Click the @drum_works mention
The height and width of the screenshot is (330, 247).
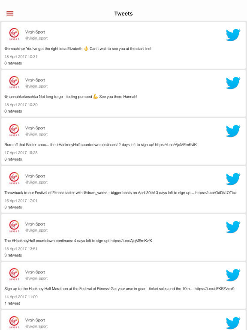point(95,192)
